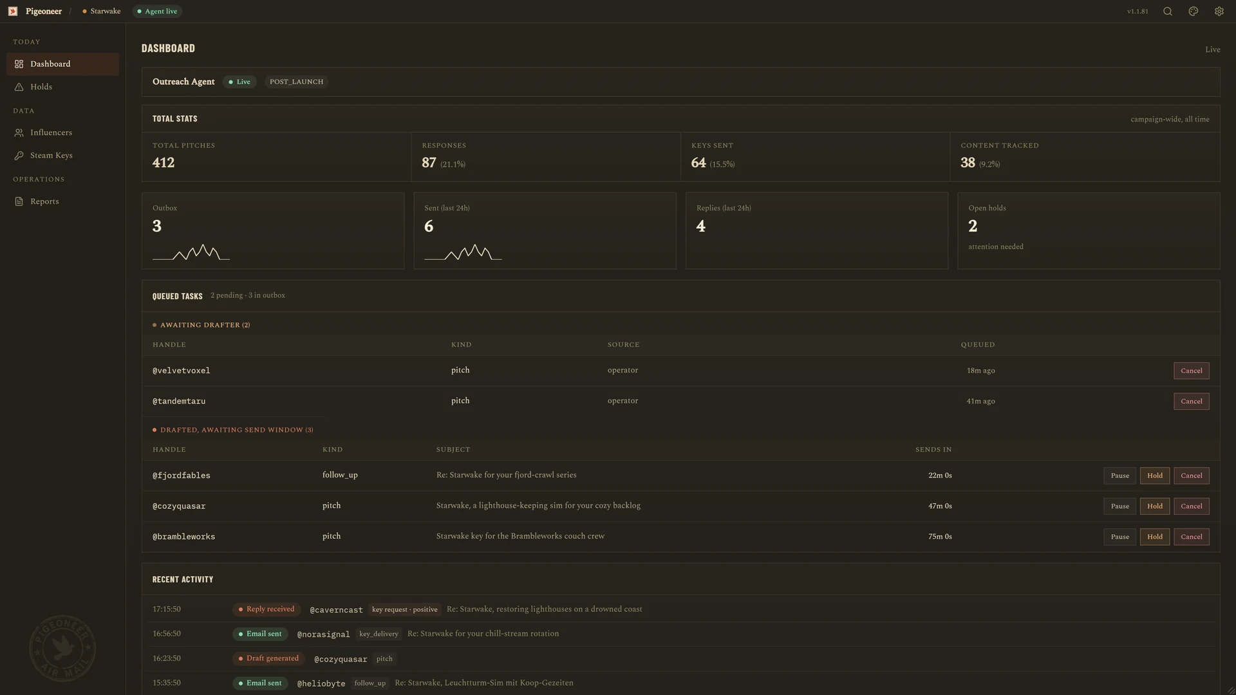
Task: Open Influencers page
Action: click(62, 133)
